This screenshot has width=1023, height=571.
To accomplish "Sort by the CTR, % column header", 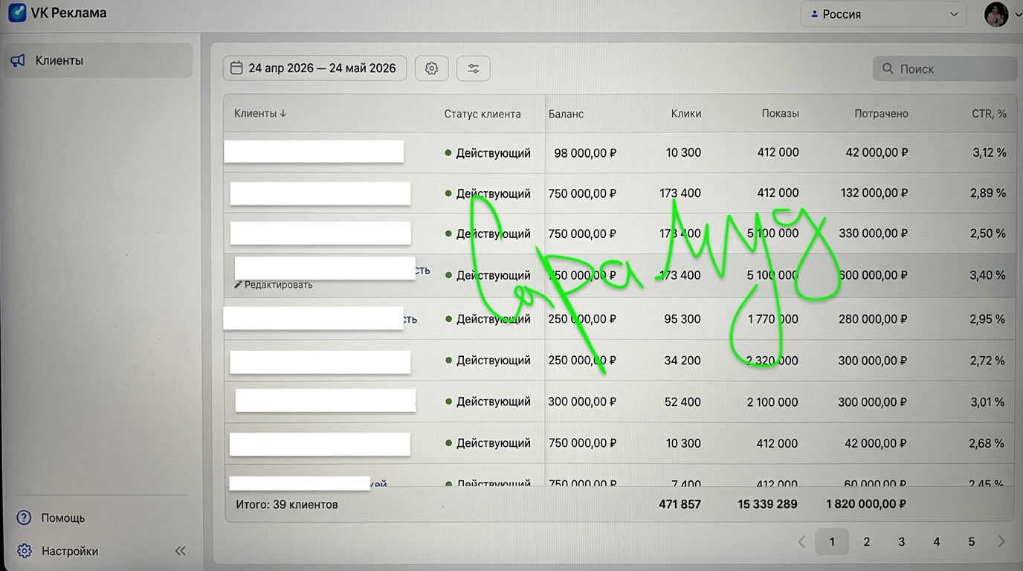I will pos(989,114).
